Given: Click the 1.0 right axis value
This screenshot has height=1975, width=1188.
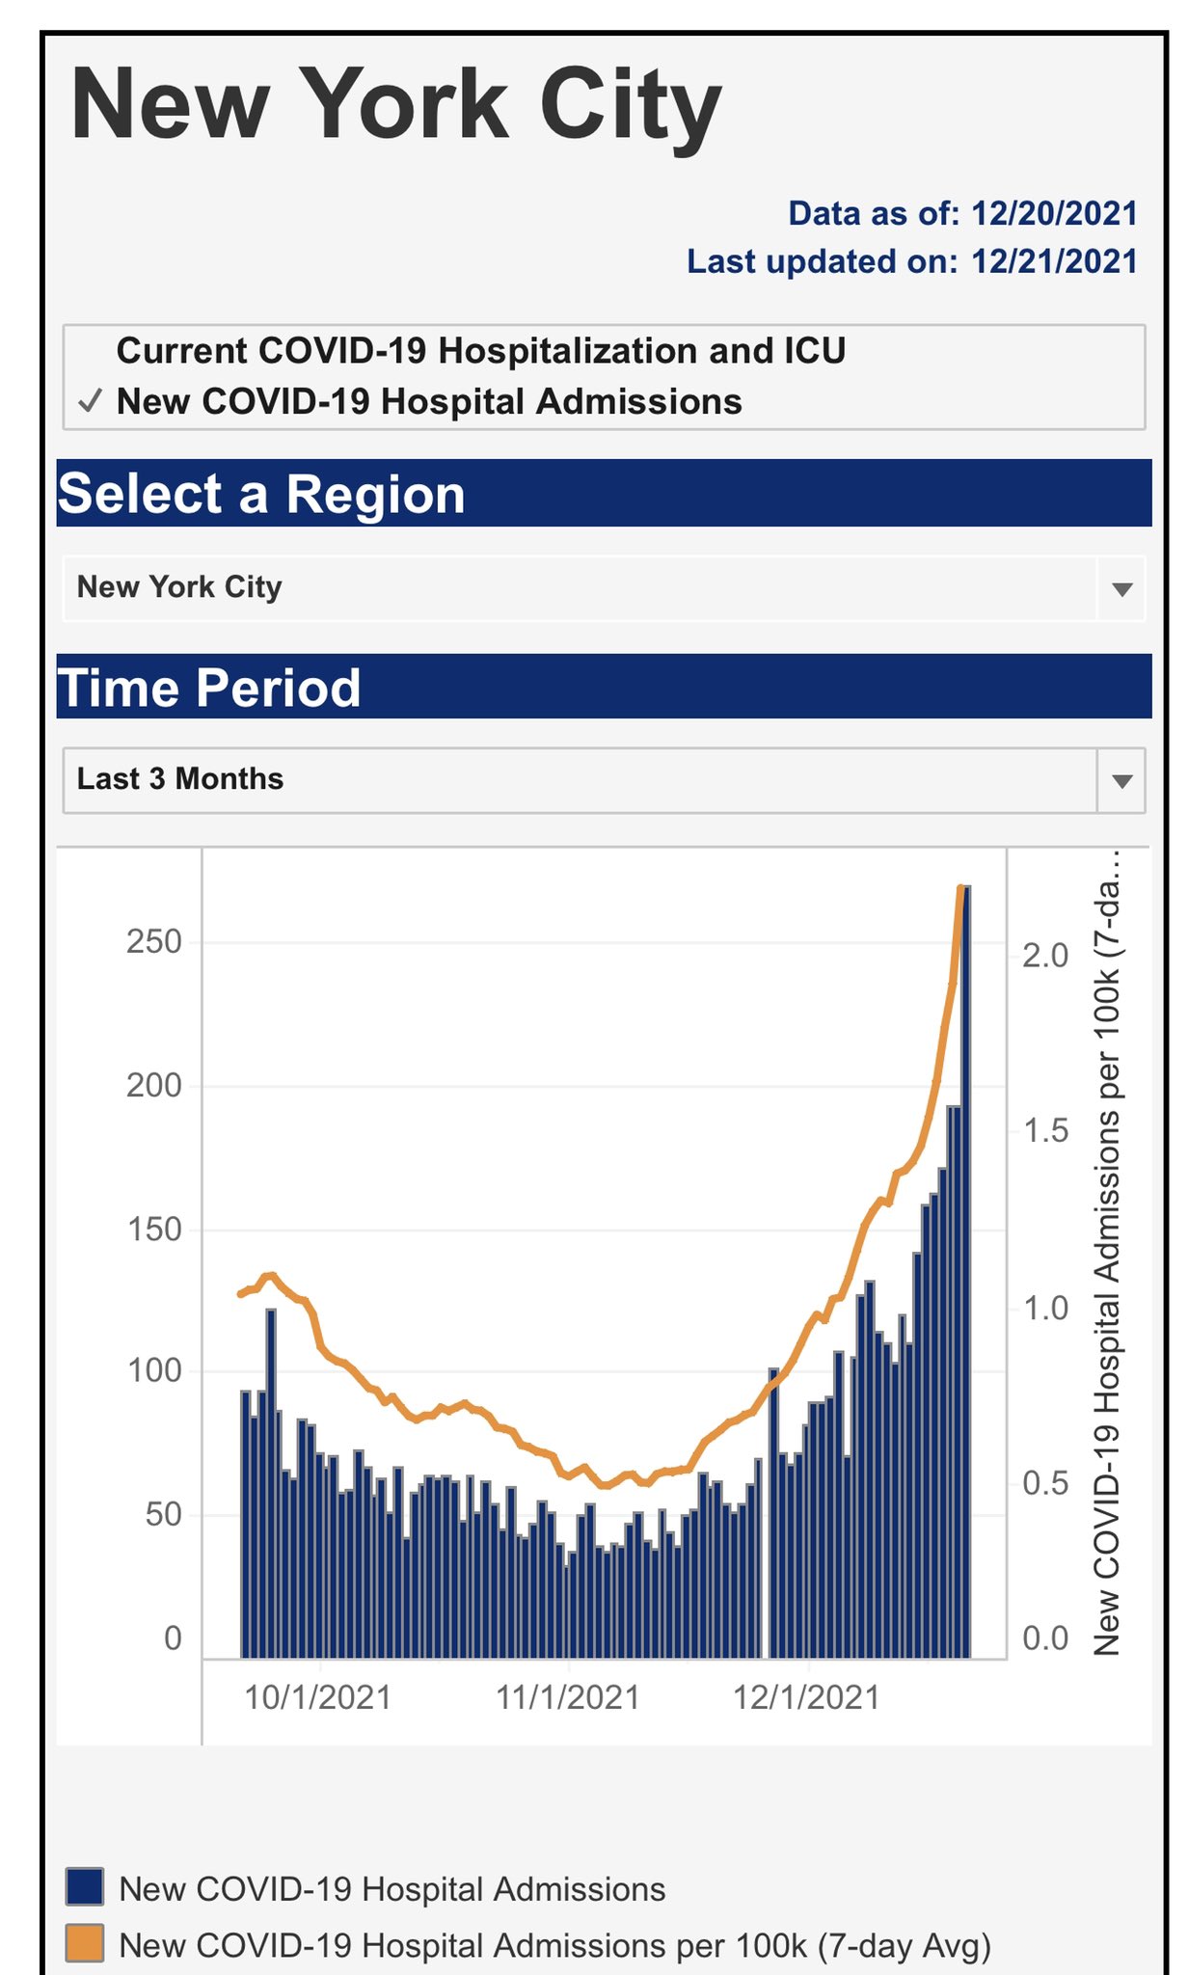Looking at the screenshot, I should (x=1046, y=1309).
